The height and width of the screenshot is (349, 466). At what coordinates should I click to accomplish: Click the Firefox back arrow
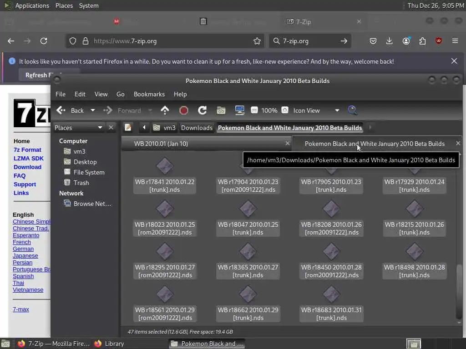tap(11, 41)
